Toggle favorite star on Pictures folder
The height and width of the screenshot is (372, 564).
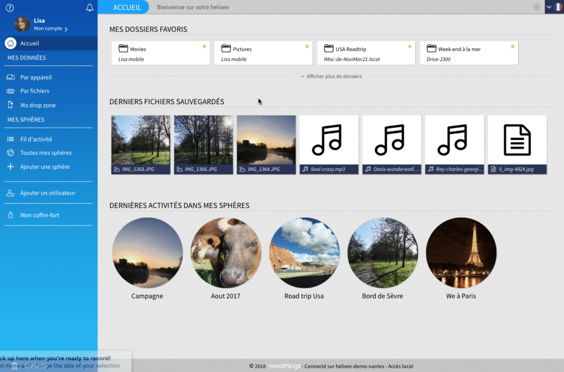pyautogui.click(x=307, y=46)
